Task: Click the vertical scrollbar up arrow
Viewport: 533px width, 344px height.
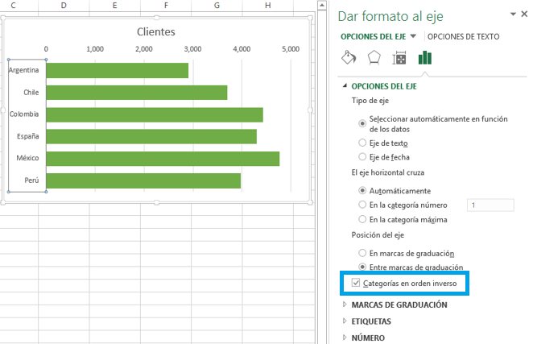Action: pos(321,5)
